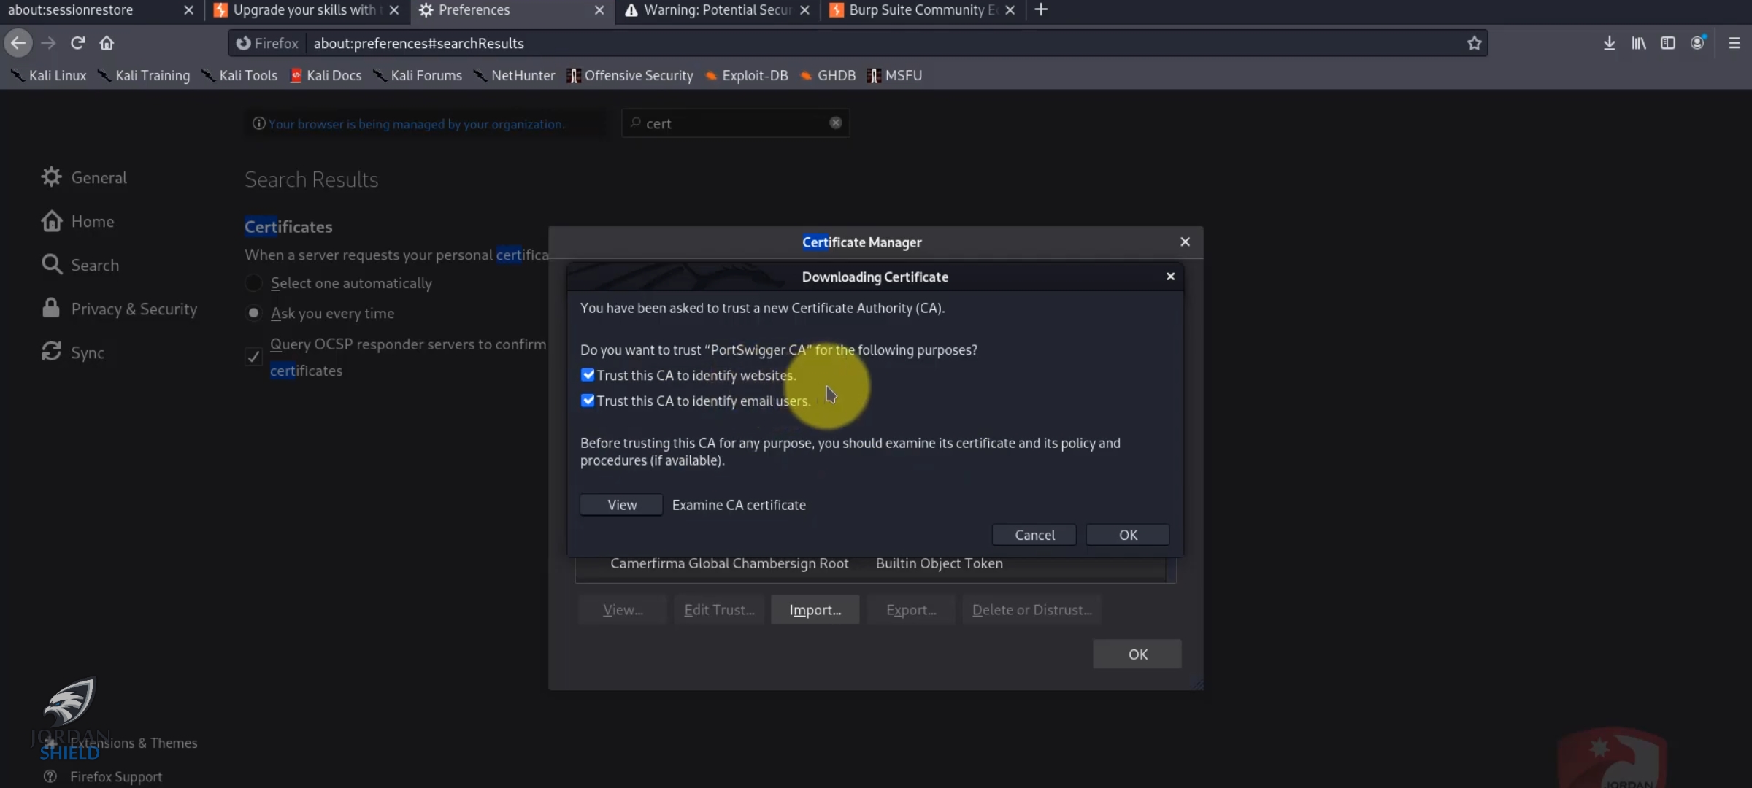Click the cert search preferences field
This screenshot has width=1752, height=788.
coord(736,123)
